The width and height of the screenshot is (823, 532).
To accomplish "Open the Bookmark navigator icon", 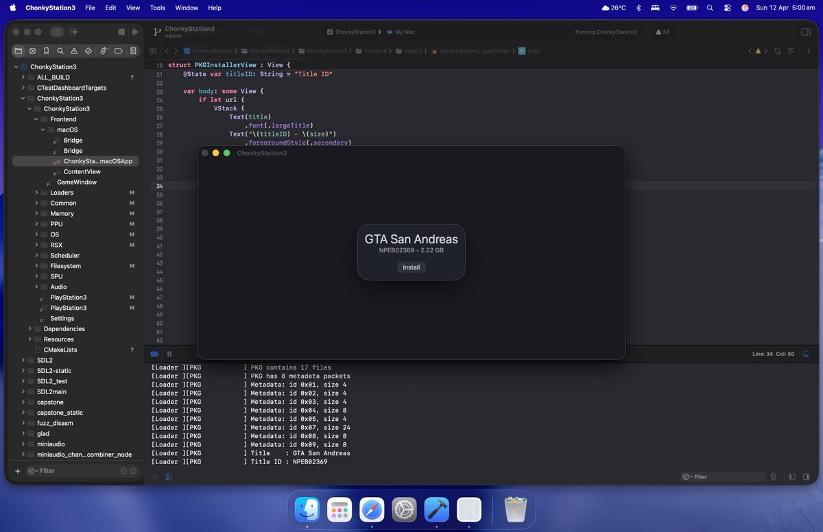I will pos(47,51).
